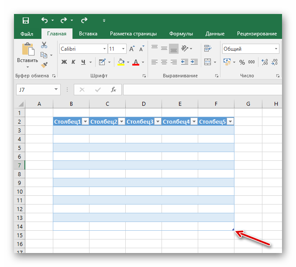Click Align Left icon
Viewport: 296px width, 267px height.
pyautogui.click(x=155, y=62)
